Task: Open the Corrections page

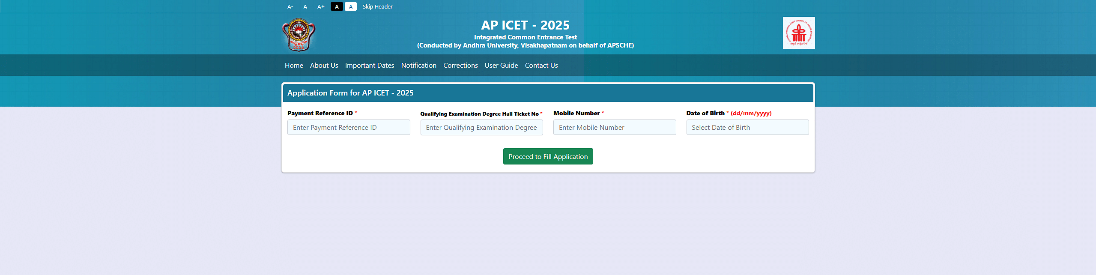Action: coord(460,65)
